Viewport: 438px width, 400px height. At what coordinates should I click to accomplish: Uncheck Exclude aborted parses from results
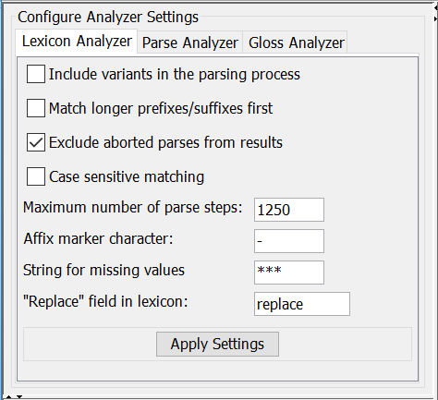[x=36, y=142]
